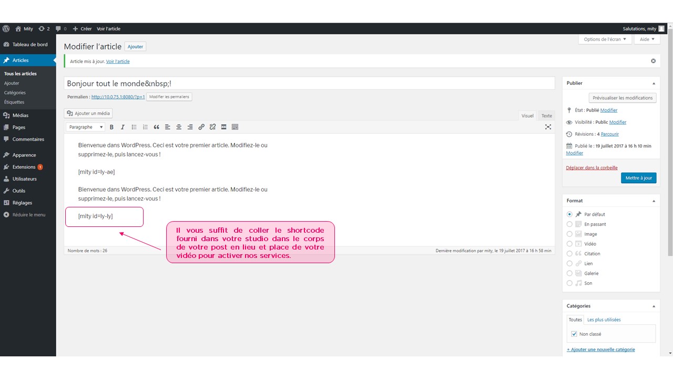
Task: Open the Extensions menu
Action: 28,167
